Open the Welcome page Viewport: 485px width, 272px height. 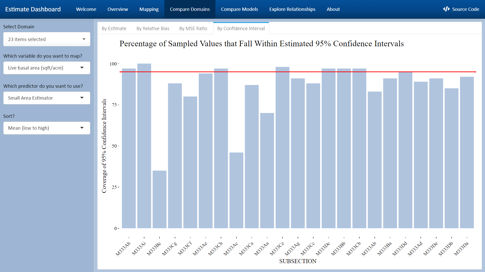click(86, 9)
